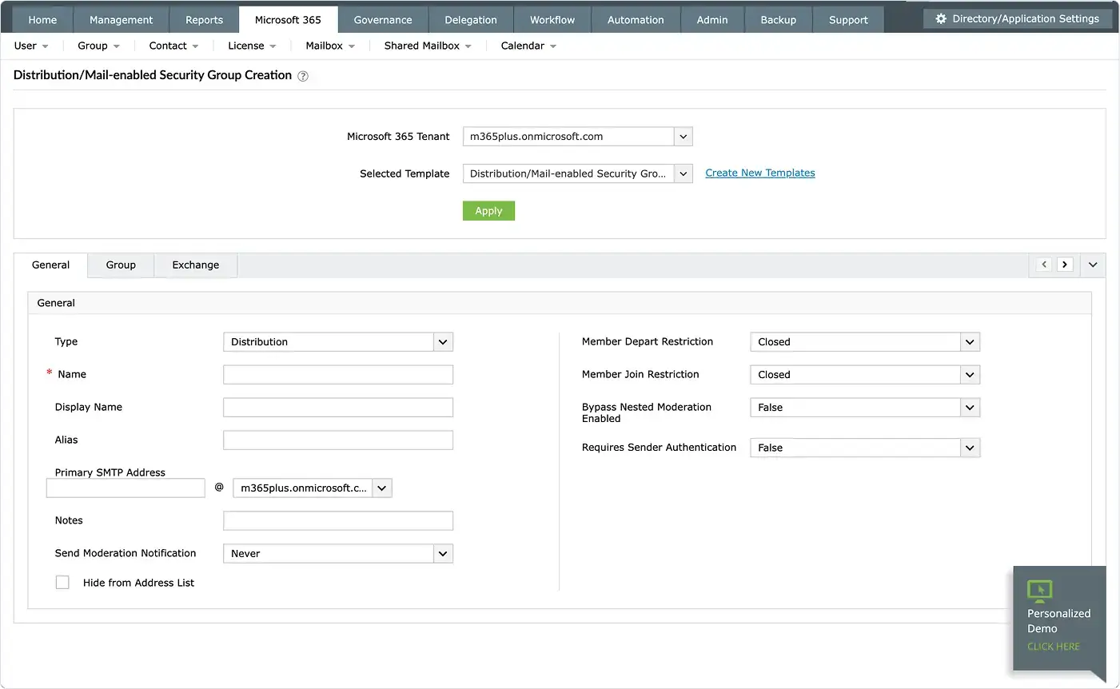Expand the Send Moderation Notification dropdown

(x=442, y=553)
